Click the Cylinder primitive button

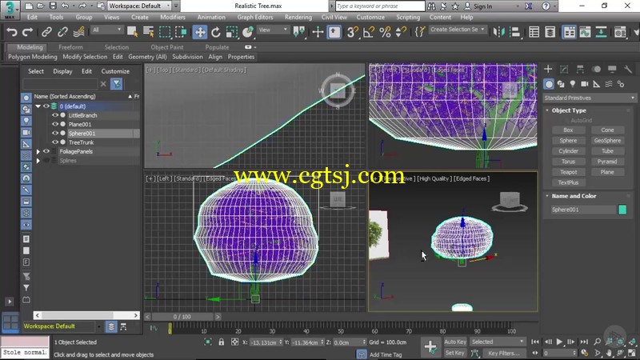tap(568, 151)
